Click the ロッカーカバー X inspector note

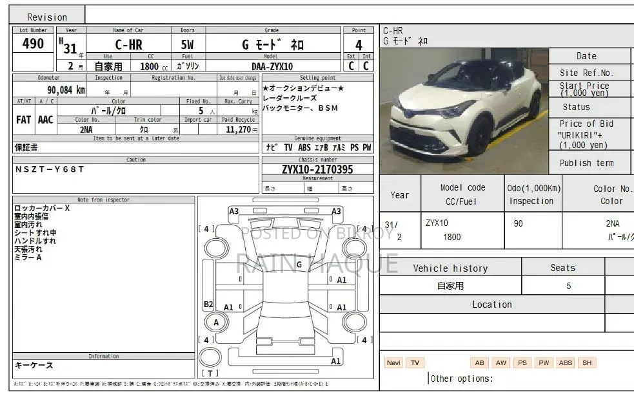pos(42,208)
